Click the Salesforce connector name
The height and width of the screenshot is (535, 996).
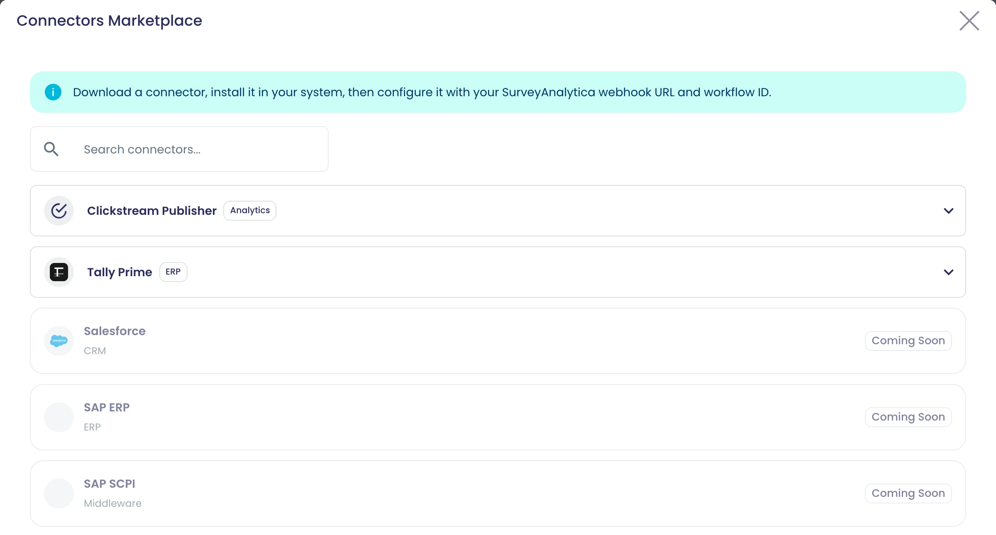(115, 331)
